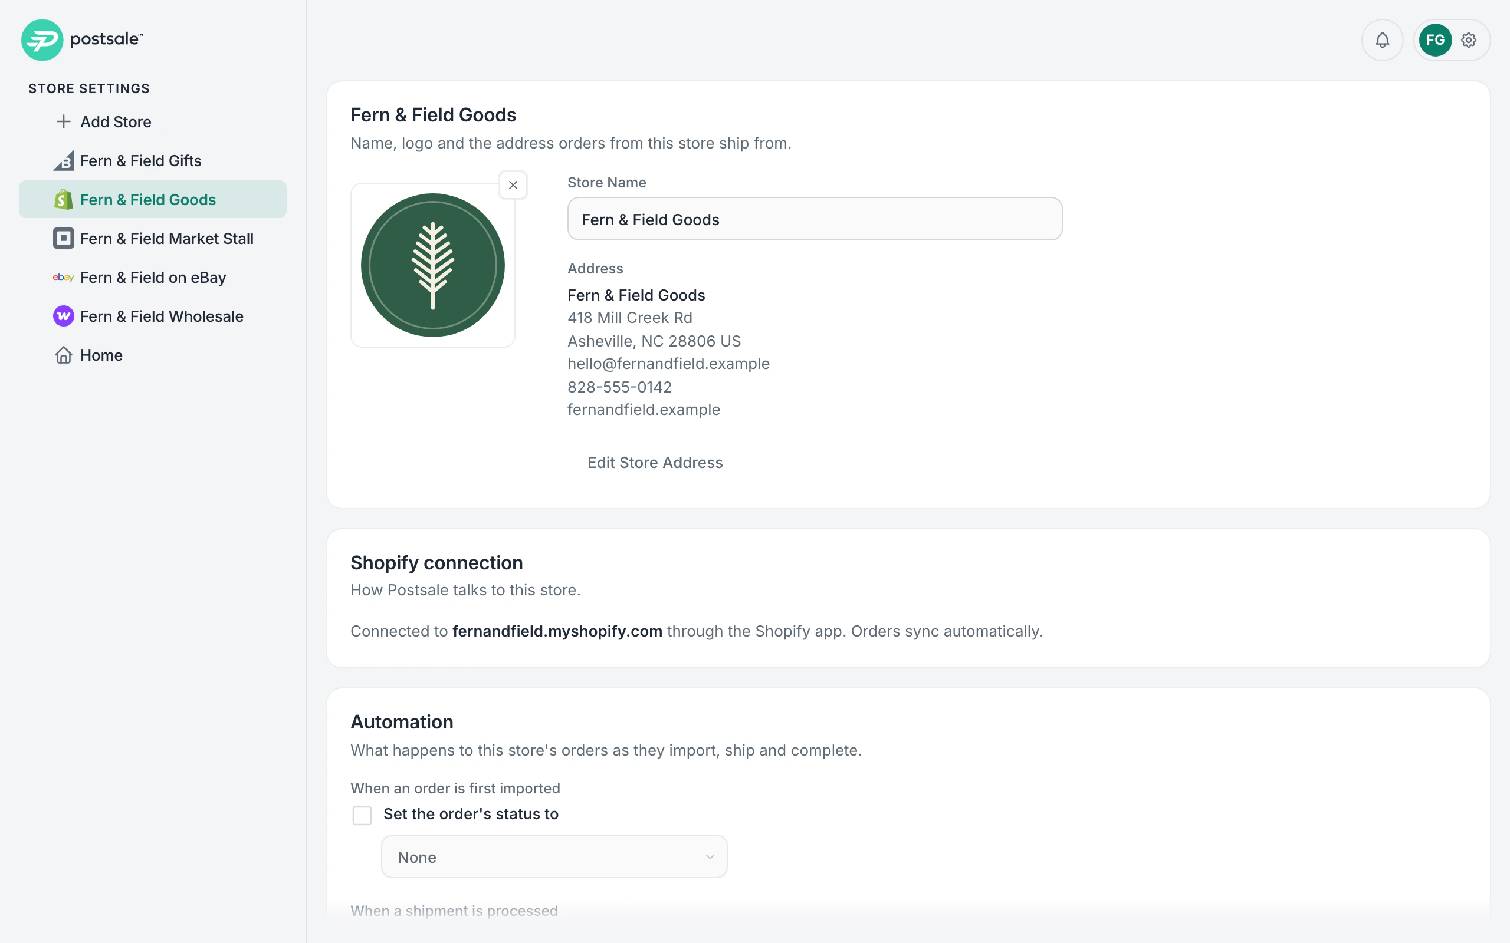Click the BigCommerce icon for Fern & Field Gifts
This screenshot has height=943, width=1510.
coord(63,161)
